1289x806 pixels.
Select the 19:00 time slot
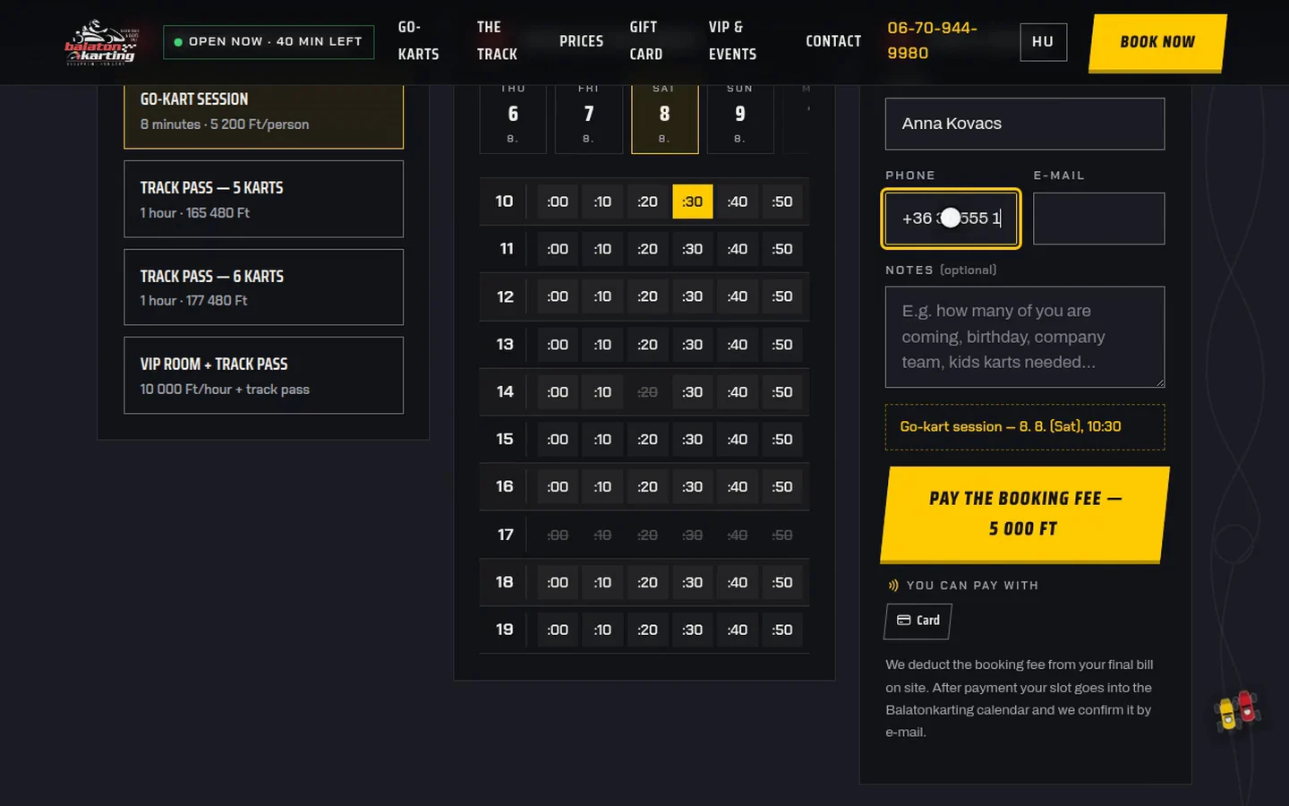[558, 630]
